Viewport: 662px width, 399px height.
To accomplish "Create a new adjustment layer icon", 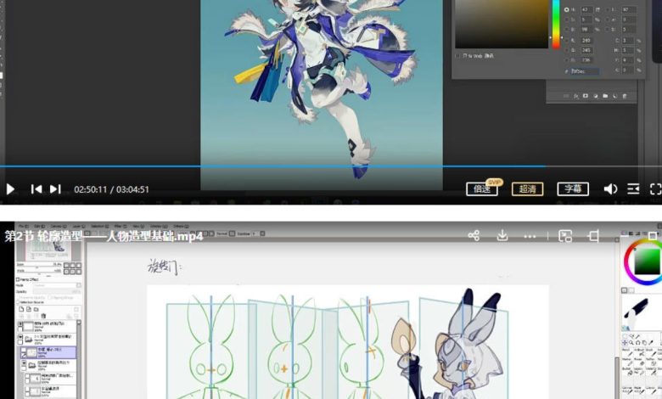I will [x=595, y=96].
